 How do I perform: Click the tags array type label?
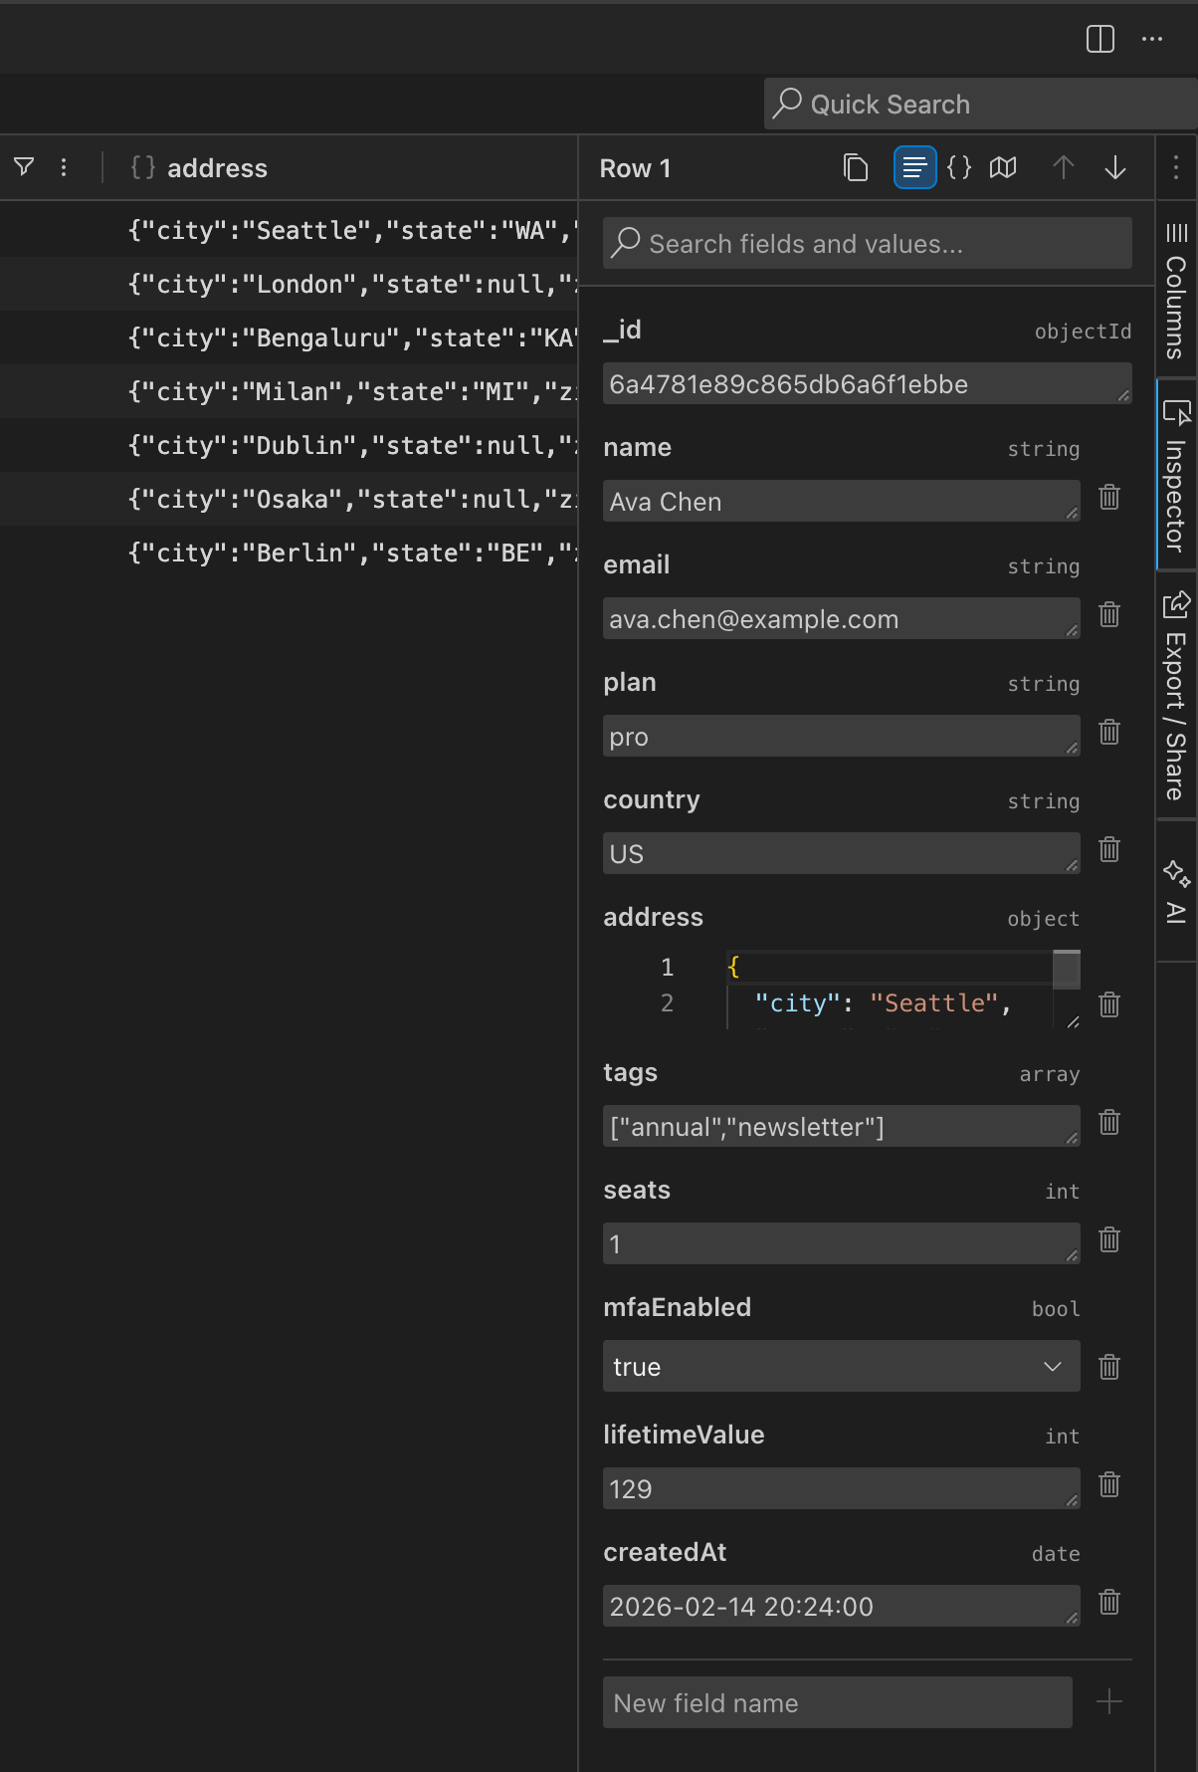[1049, 1074]
